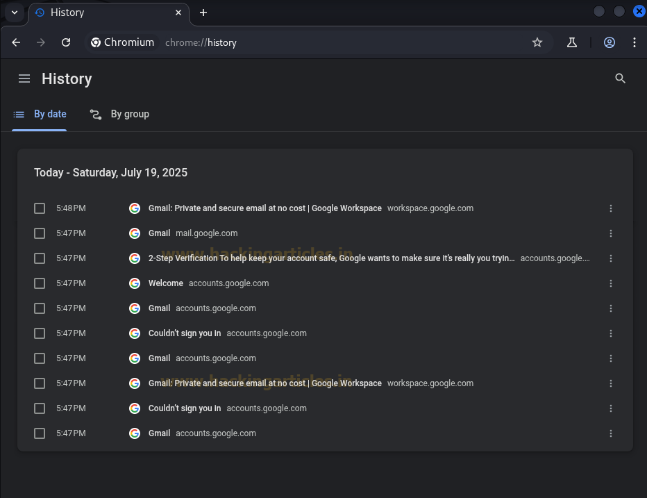
Task: Click the Chromium site info chip
Action: (123, 42)
